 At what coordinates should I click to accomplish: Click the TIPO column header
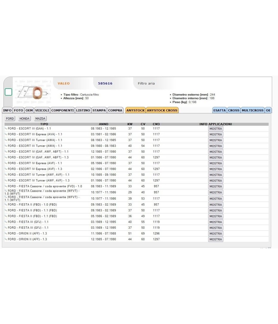point(44,124)
